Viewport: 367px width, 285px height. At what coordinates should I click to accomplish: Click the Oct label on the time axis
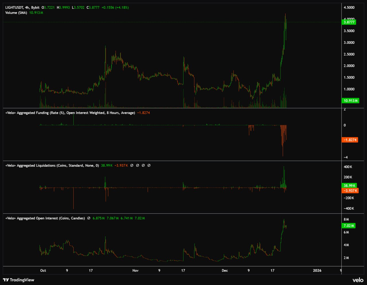[43, 270]
